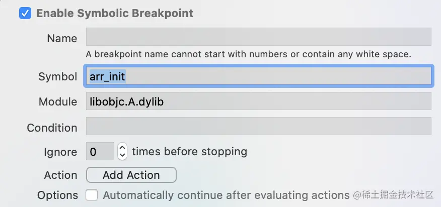Click the empty Condition input field
Screen dimensions: 441x207
[258, 126]
